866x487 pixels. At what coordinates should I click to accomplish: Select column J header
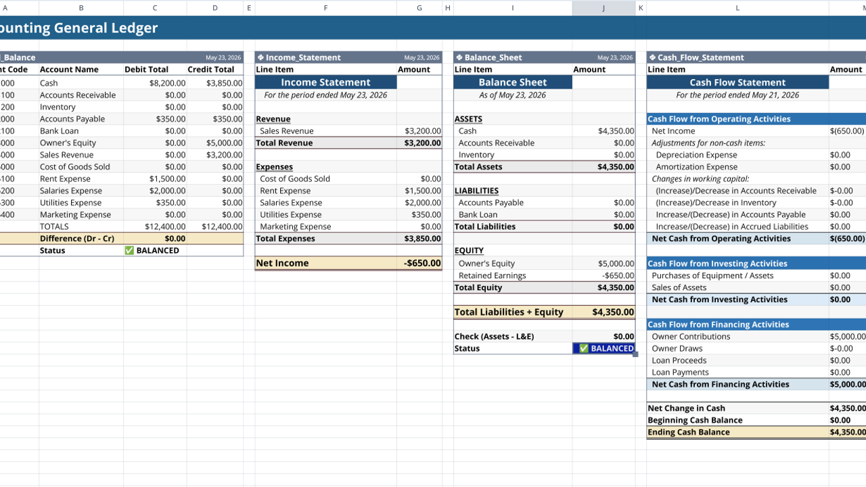[x=603, y=8]
